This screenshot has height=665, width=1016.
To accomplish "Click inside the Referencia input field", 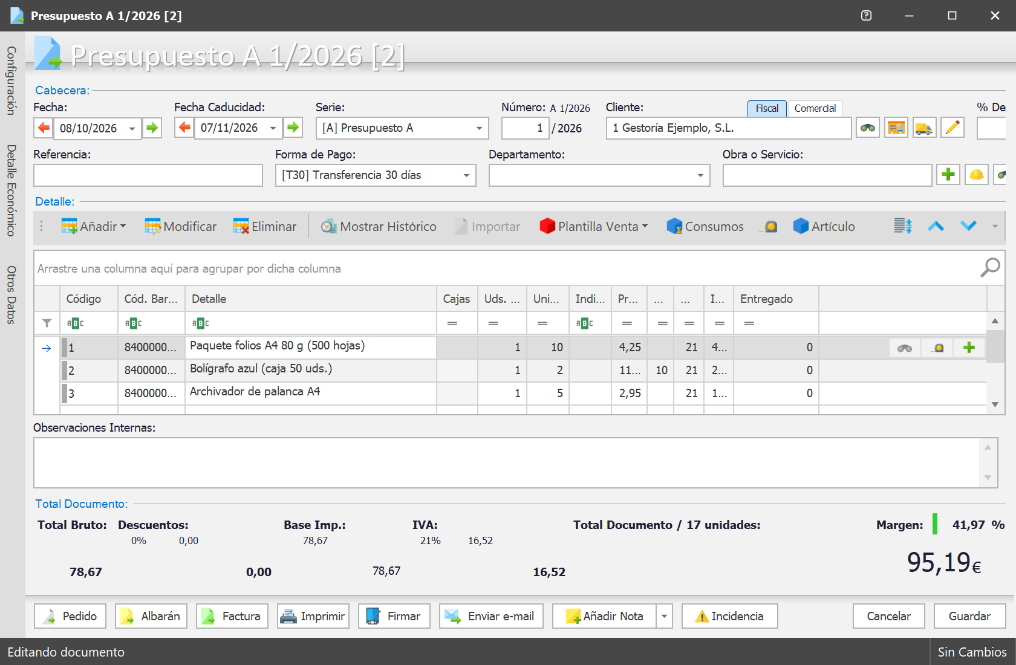I will (x=148, y=175).
